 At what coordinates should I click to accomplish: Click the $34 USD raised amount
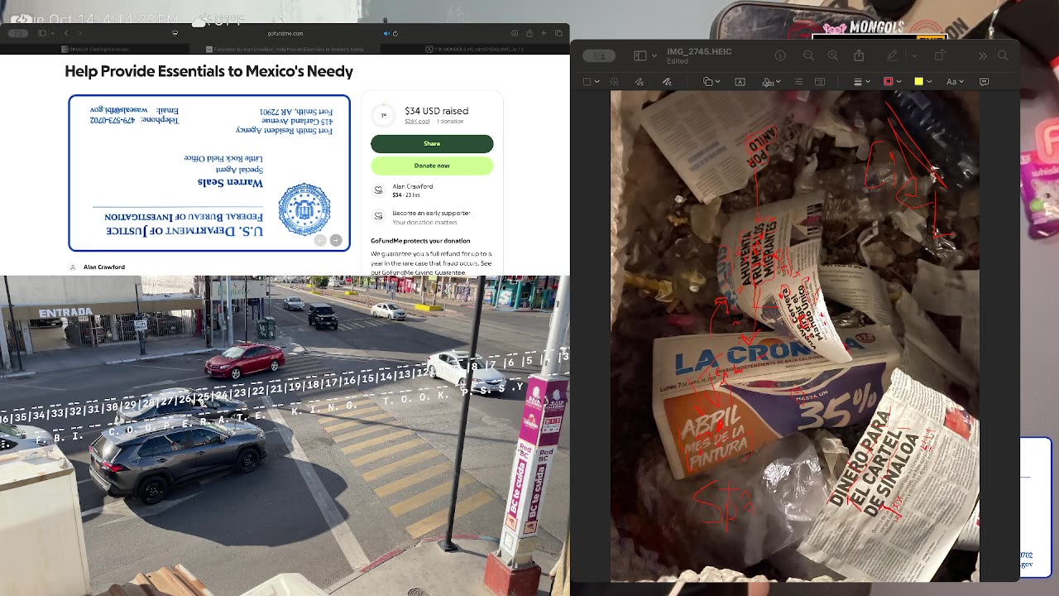tap(436, 111)
